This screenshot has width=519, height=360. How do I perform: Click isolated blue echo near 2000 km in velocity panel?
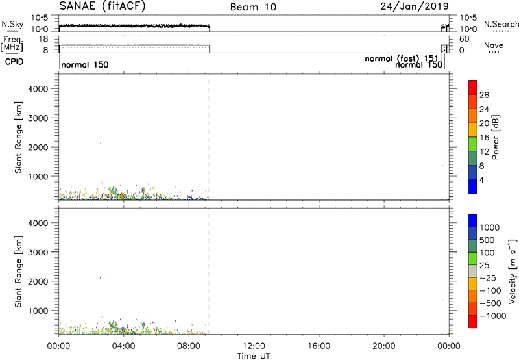pyautogui.click(x=101, y=277)
